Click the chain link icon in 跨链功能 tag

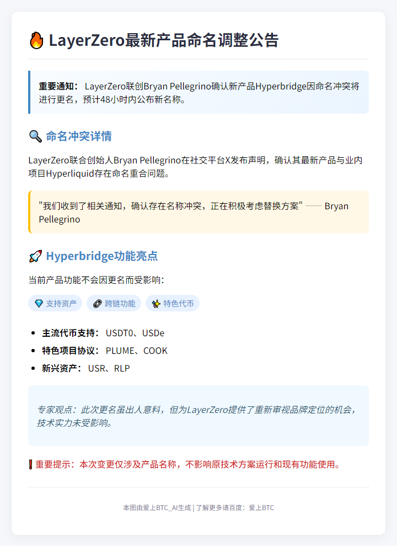(x=98, y=304)
